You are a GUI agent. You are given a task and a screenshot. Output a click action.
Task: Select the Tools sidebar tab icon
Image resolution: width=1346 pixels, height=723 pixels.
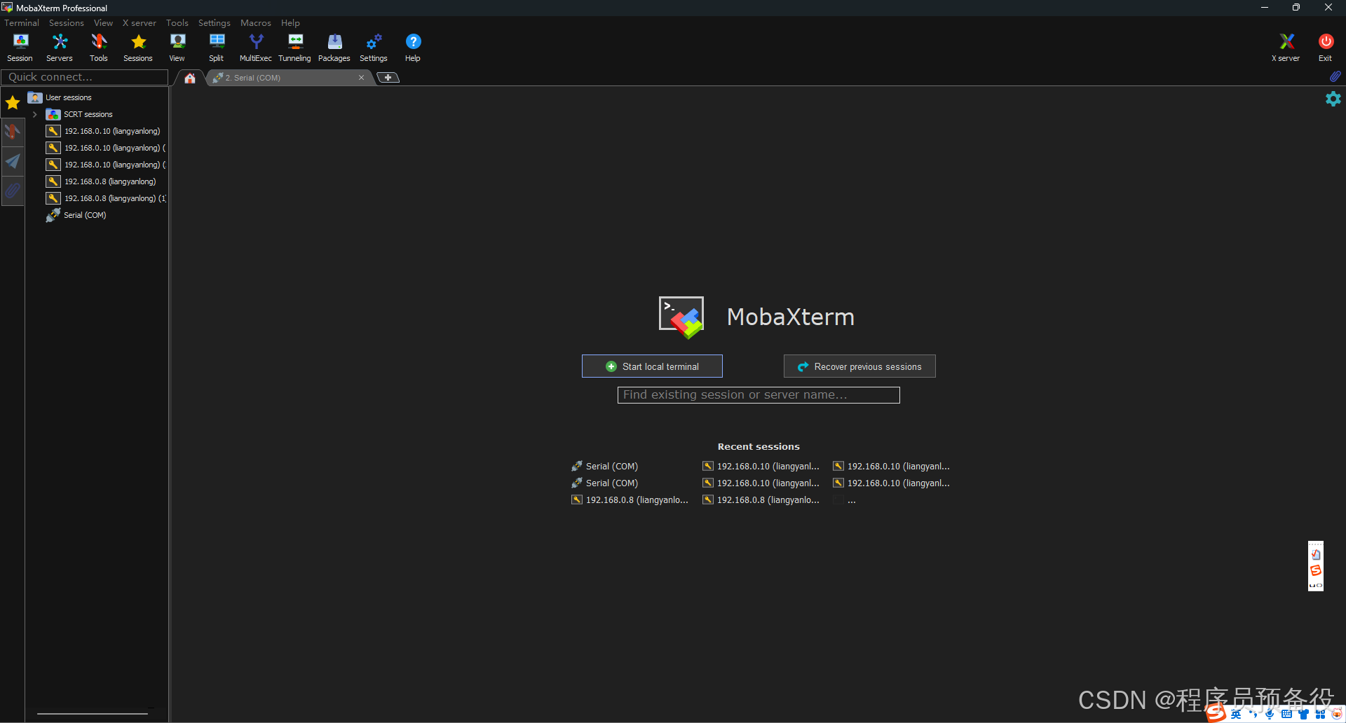(13, 132)
